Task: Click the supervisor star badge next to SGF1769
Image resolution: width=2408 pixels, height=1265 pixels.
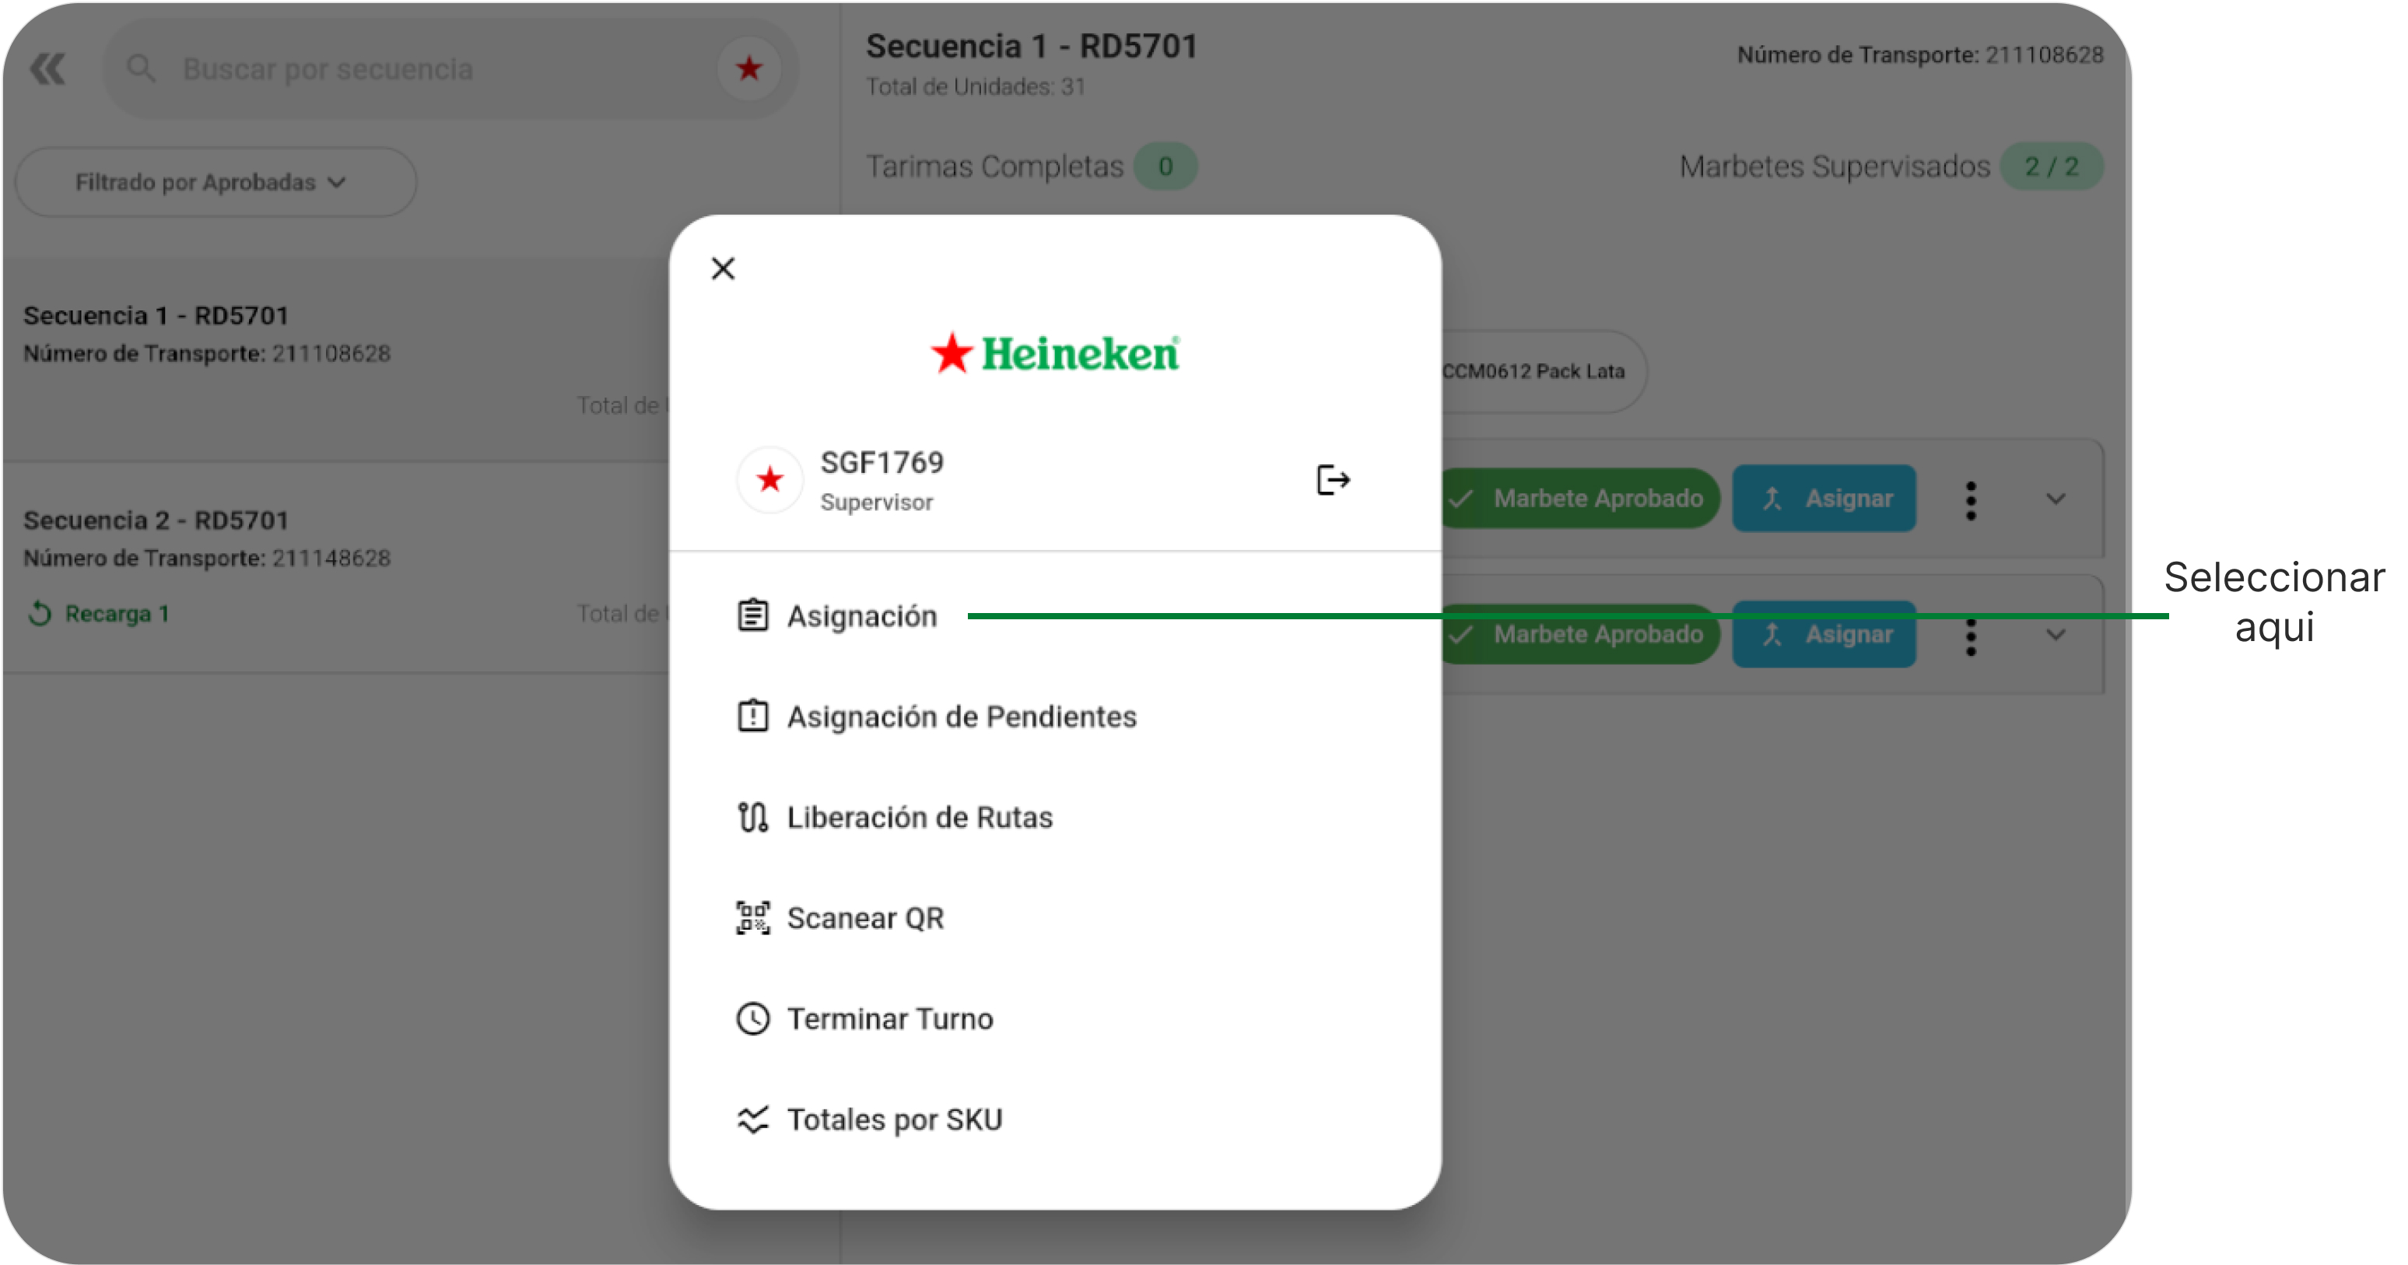Action: click(769, 480)
